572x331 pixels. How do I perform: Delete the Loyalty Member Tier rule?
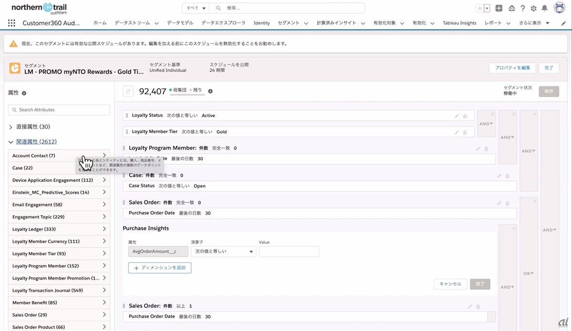[465, 132]
